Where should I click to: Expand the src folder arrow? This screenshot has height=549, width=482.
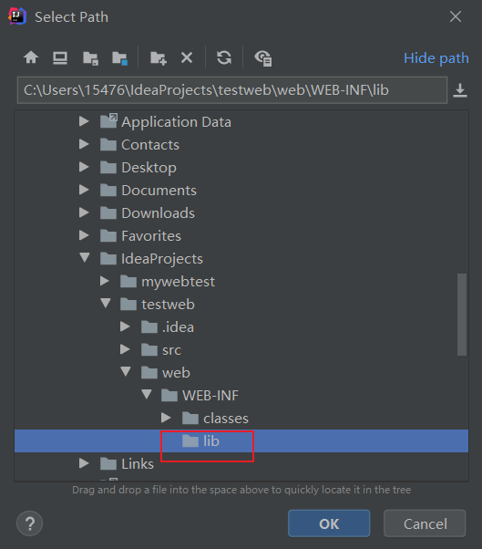(x=125, y=349)
